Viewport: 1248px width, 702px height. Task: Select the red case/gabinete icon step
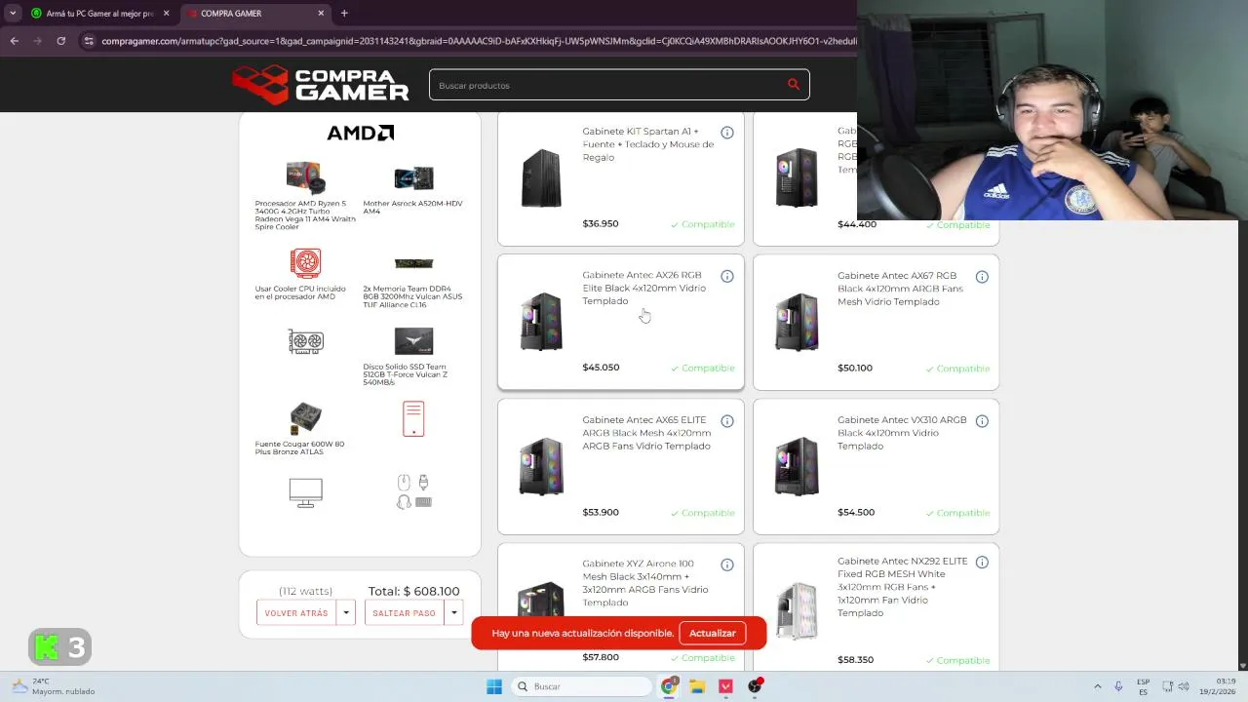(413, 418)
